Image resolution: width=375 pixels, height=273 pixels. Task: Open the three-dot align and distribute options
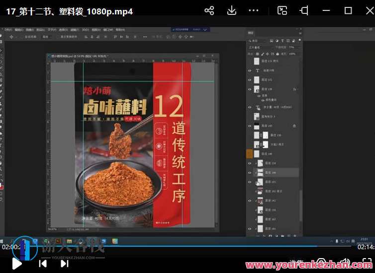(x=145, y=37)
